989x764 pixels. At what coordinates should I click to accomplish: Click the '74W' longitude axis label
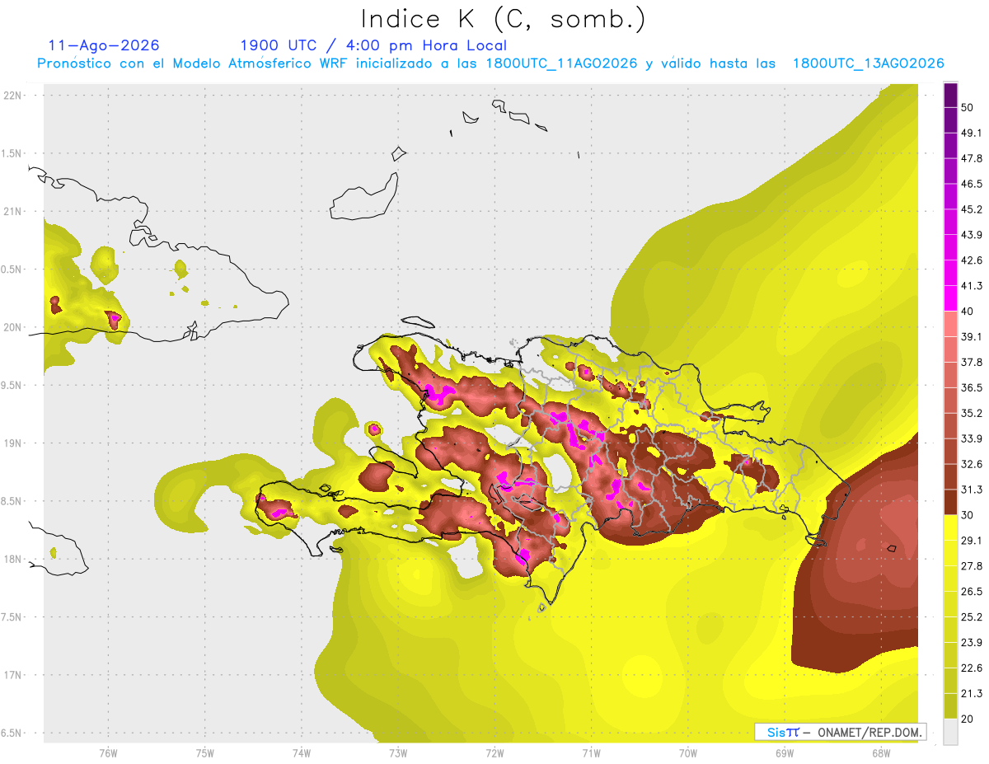tap(302, 753)
